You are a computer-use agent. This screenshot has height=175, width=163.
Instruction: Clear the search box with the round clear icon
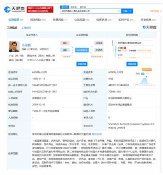coord(119,11)
